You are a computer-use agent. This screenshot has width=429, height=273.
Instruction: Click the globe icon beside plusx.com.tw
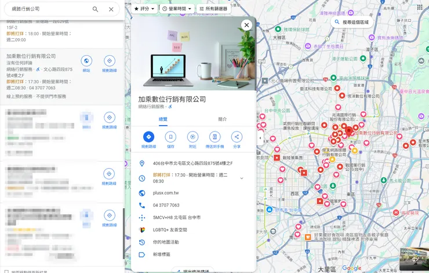pyautogui.click(x=141, y=193)
